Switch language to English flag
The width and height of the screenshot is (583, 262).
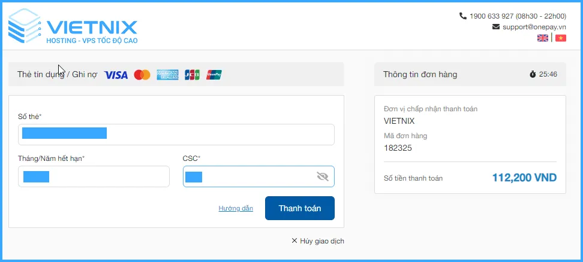[x=543, y=38]
